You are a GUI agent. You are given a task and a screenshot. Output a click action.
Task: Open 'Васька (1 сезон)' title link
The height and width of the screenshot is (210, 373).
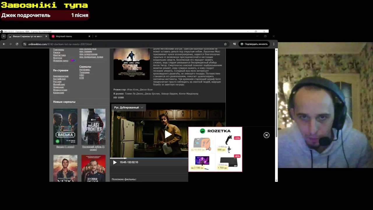[65, 147]
